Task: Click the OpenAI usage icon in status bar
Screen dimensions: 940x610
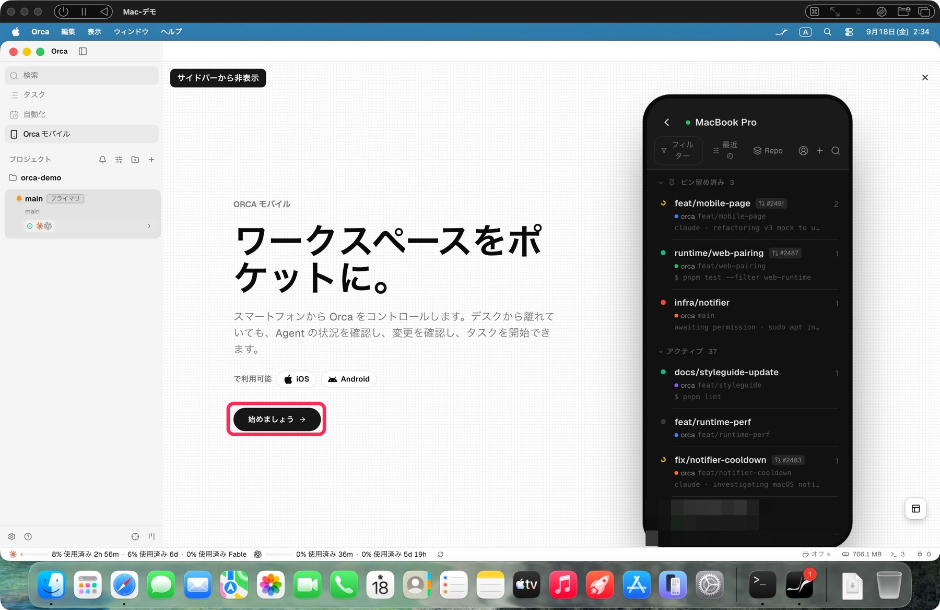Action: (257, 554)
